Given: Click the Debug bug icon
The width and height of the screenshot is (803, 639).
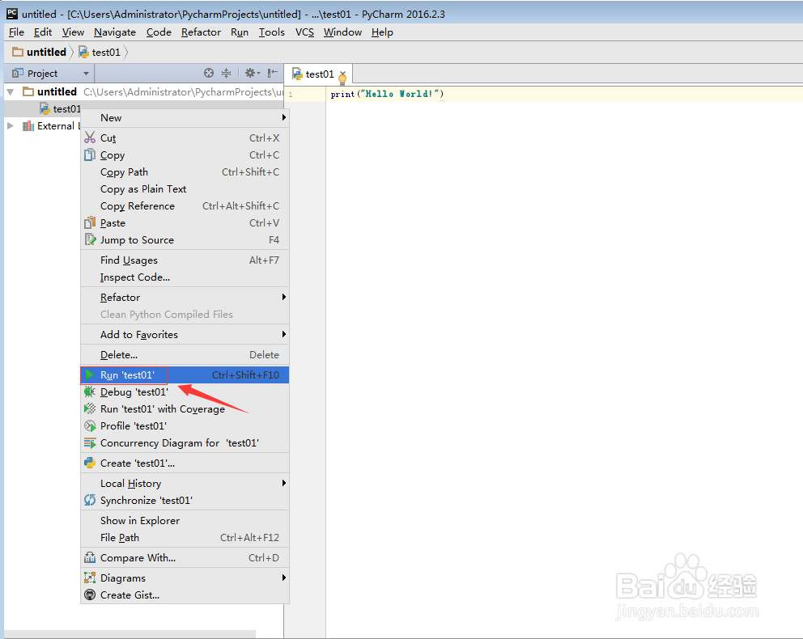Looking at the screenshot, I should pos(90,391).
